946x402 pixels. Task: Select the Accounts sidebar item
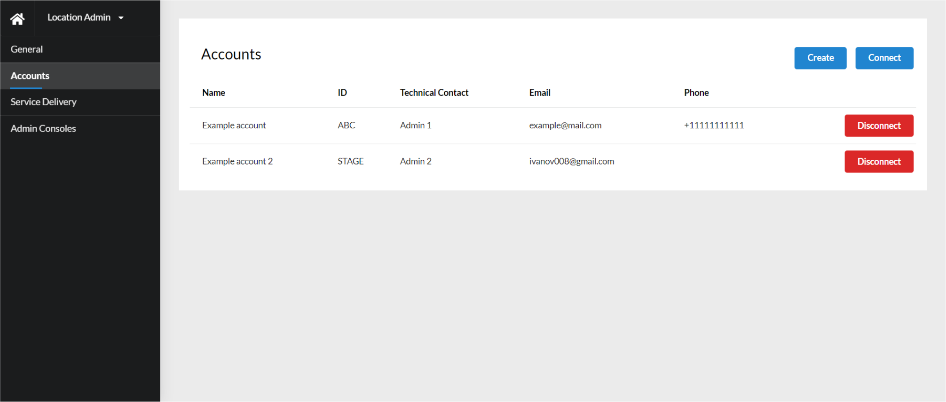point(30,76)
